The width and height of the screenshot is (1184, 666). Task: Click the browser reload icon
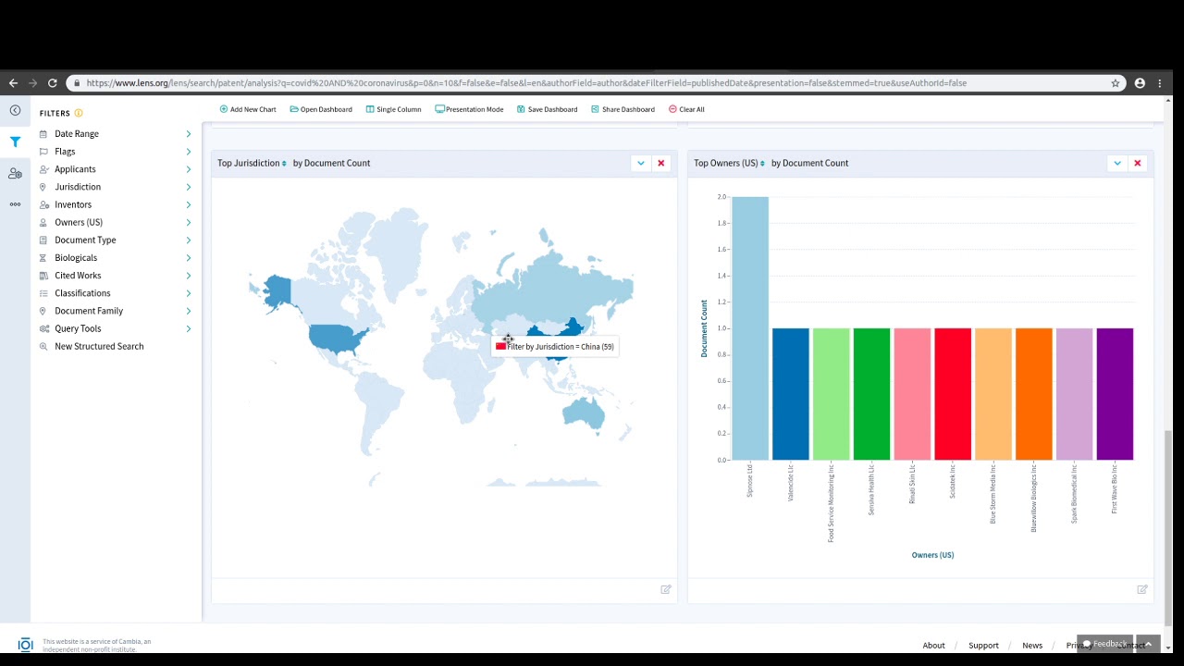53,83
